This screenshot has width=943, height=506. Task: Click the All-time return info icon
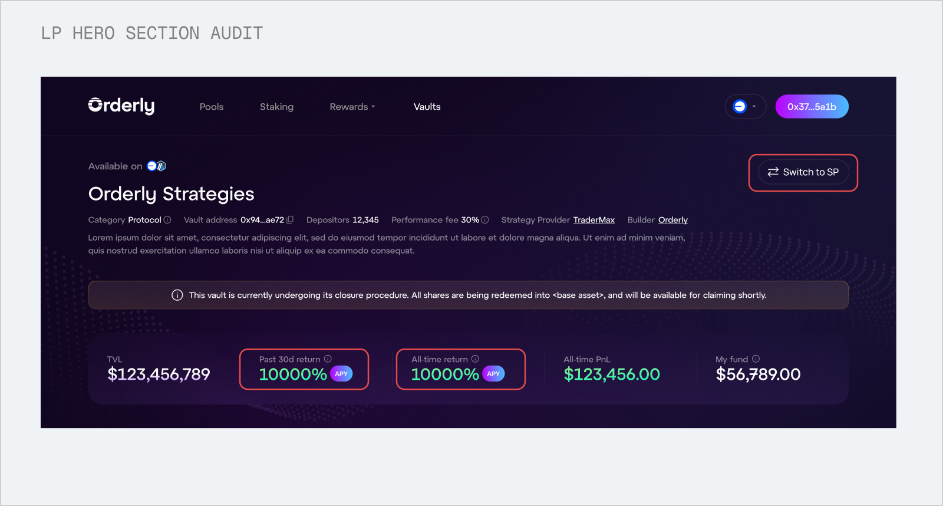click(x=475, y=359)
